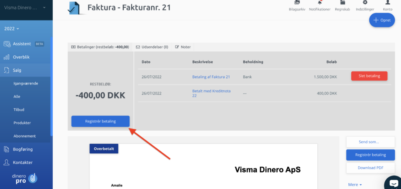The width and height of the screenshot is (401, 189).
Task: Click date in Kreditnota 22 row
Action: click(x=152, y=94)
